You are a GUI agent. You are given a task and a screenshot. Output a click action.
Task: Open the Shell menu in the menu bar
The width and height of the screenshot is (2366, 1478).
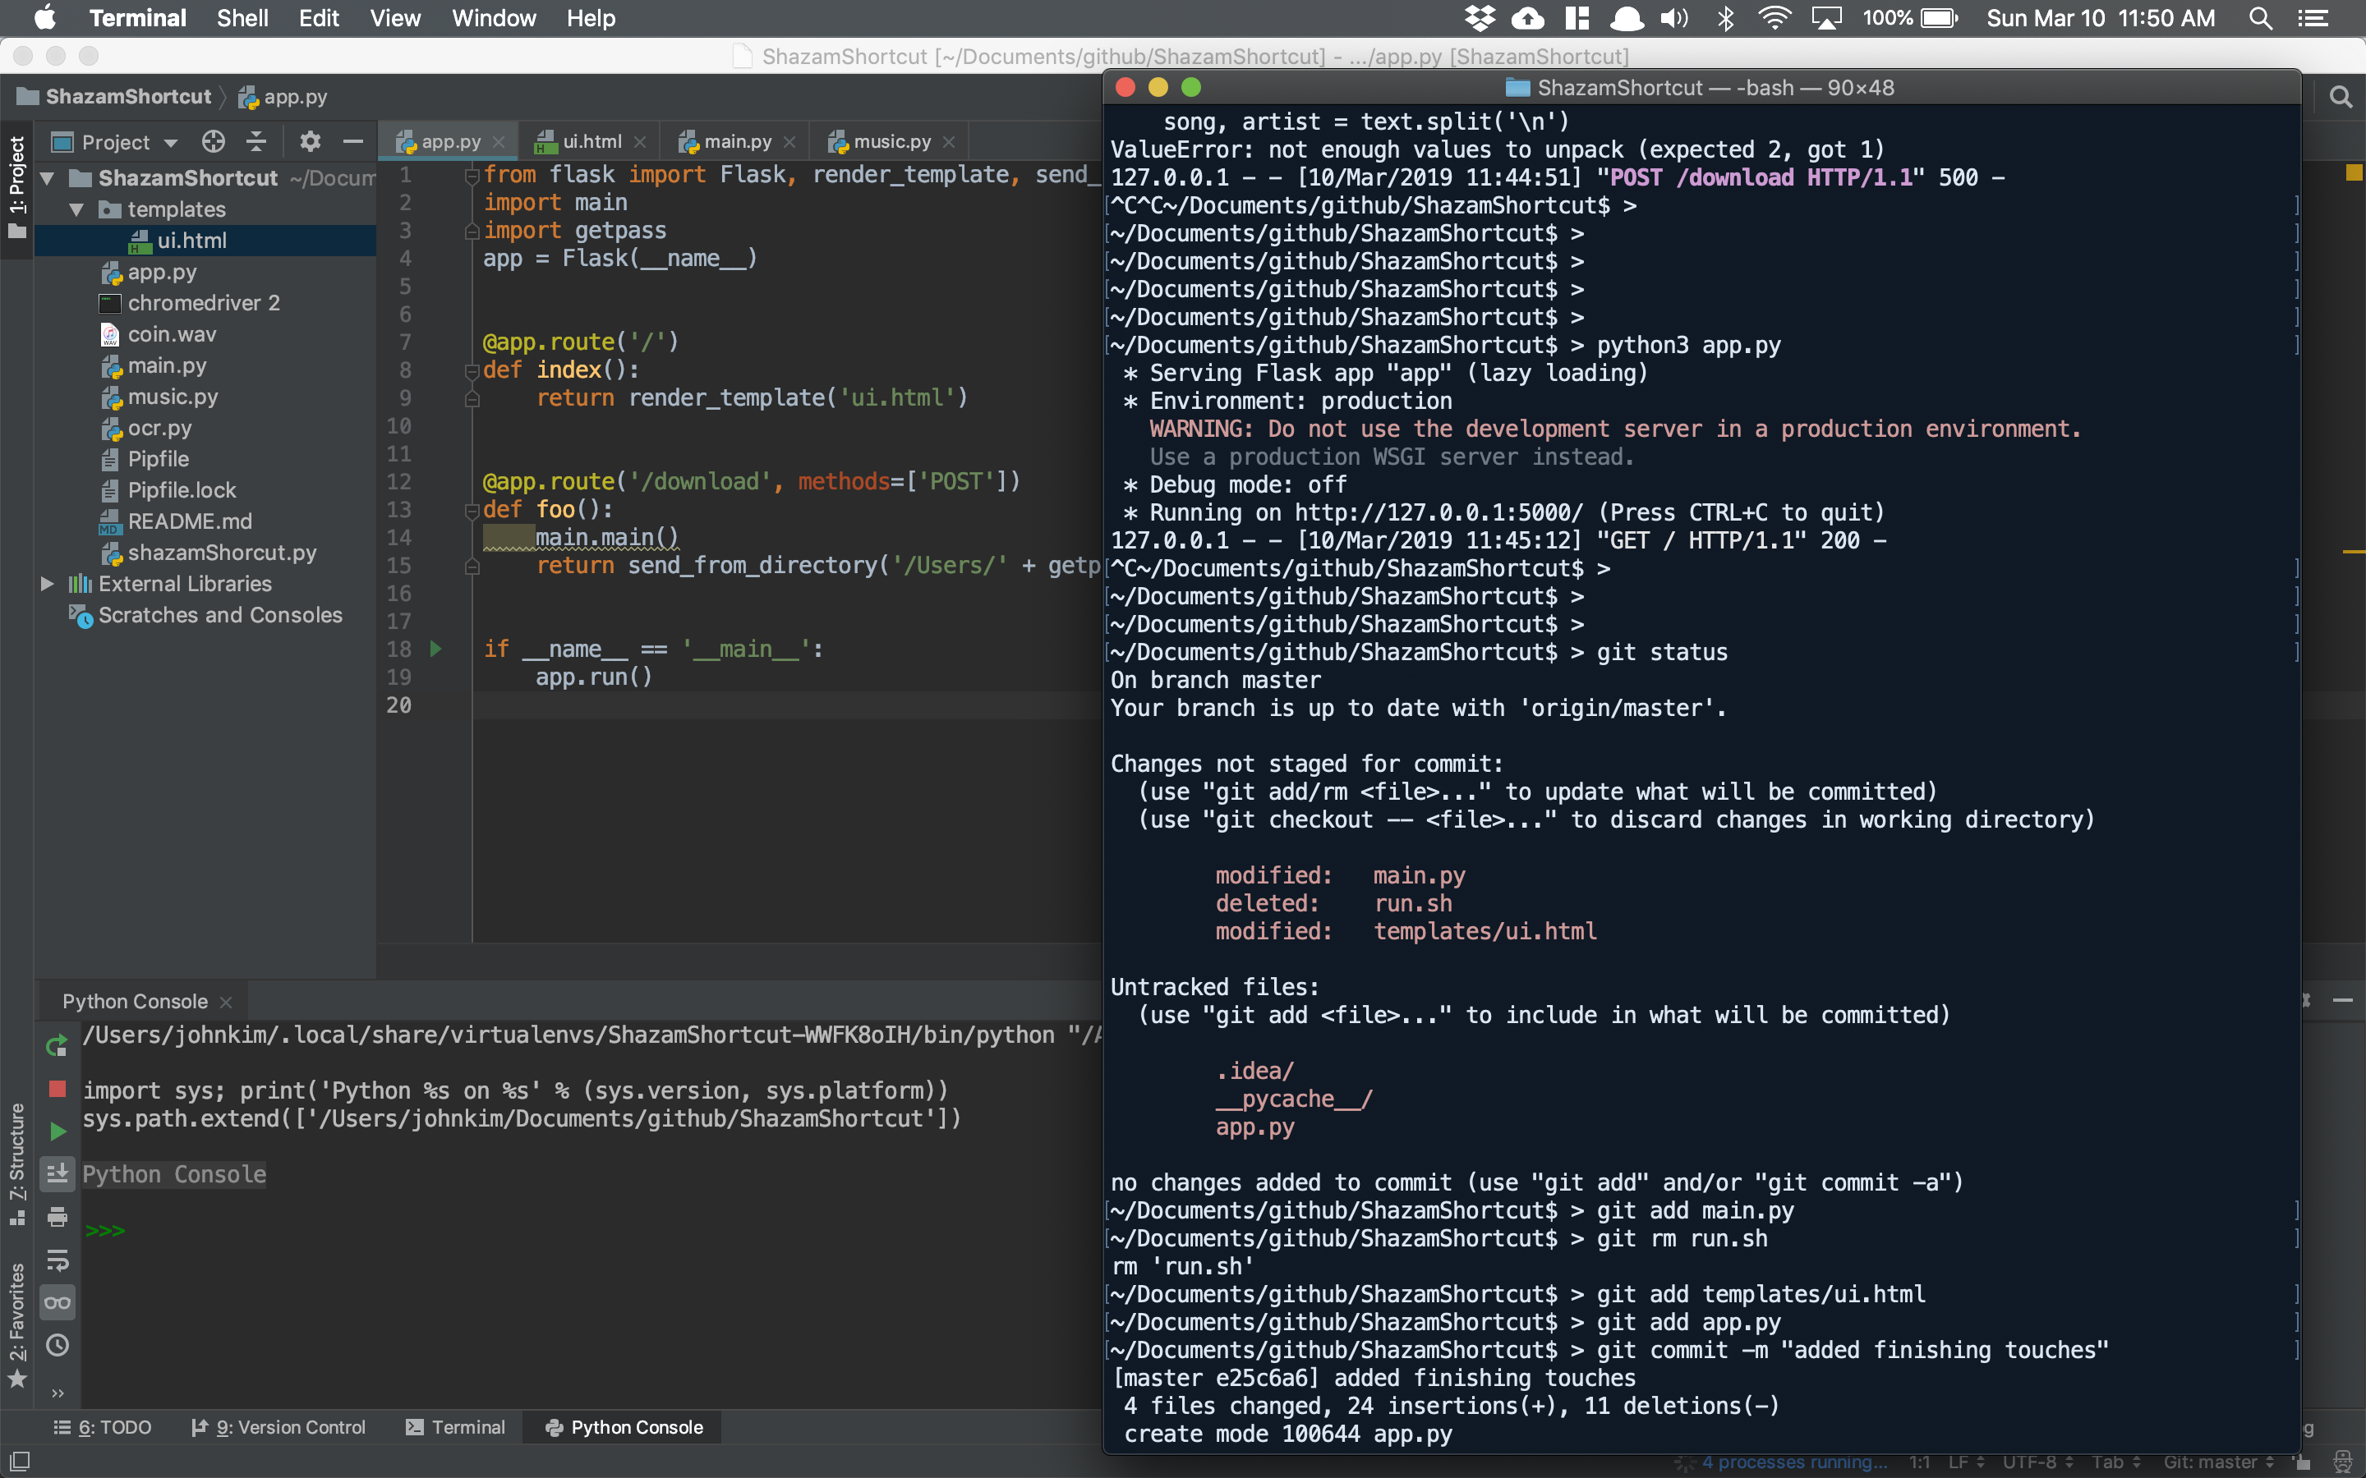[x=242, y=19]
